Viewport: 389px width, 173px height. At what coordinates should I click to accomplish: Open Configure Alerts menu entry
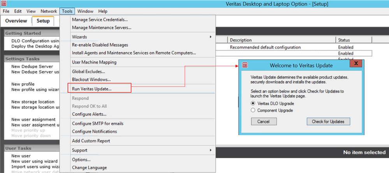pyautogui.click(x=89, y=114)
